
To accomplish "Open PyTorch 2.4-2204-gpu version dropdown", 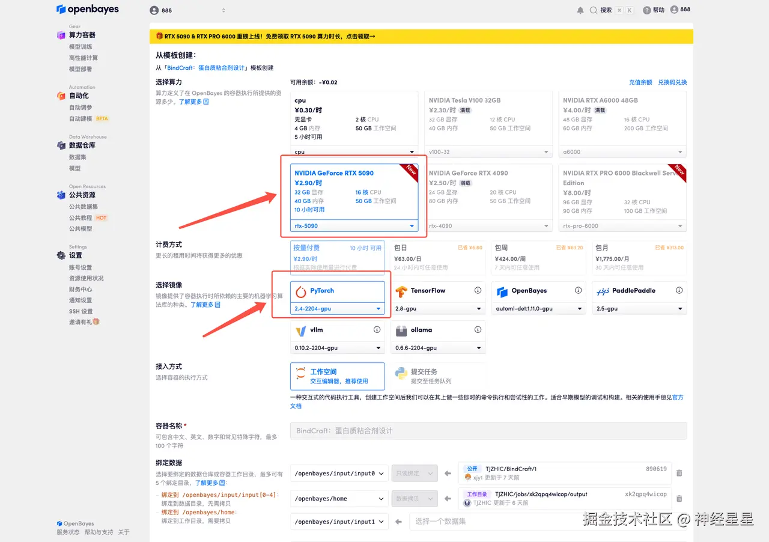I will click(x=338, y=308).
